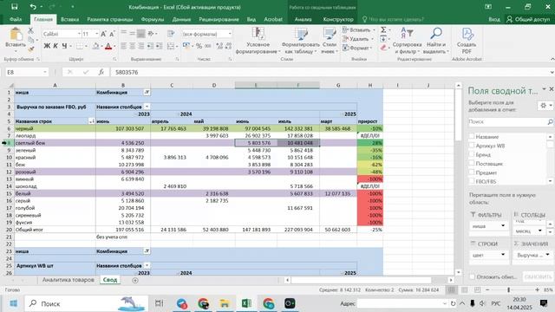The image size is (555, 312).
Task: Switch to the Конструктор ribbon tab
Action: [x=338, y=19]
